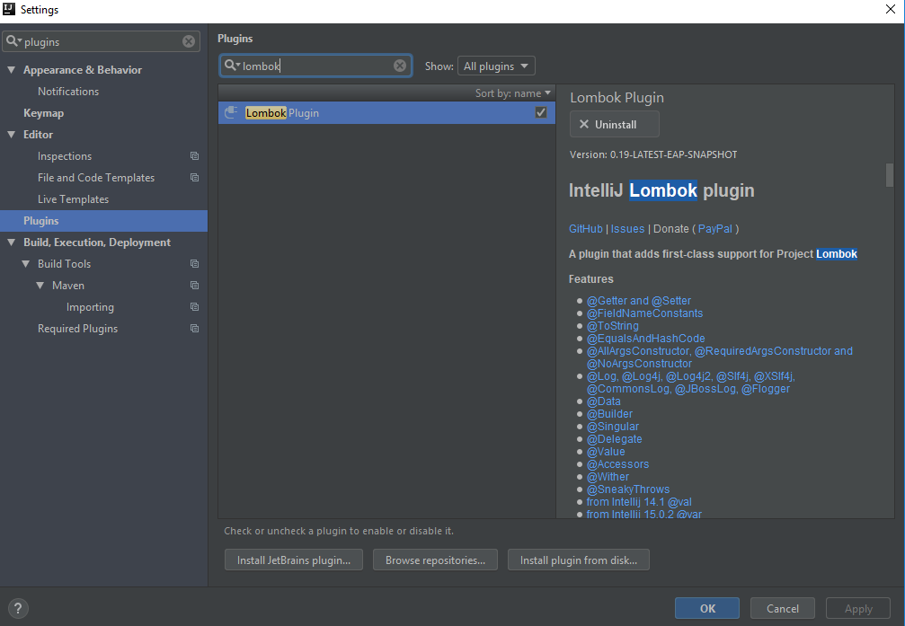905x626 pixels.
Task: Open the Show All plugins dropdown
Action: tap(496, 66)
